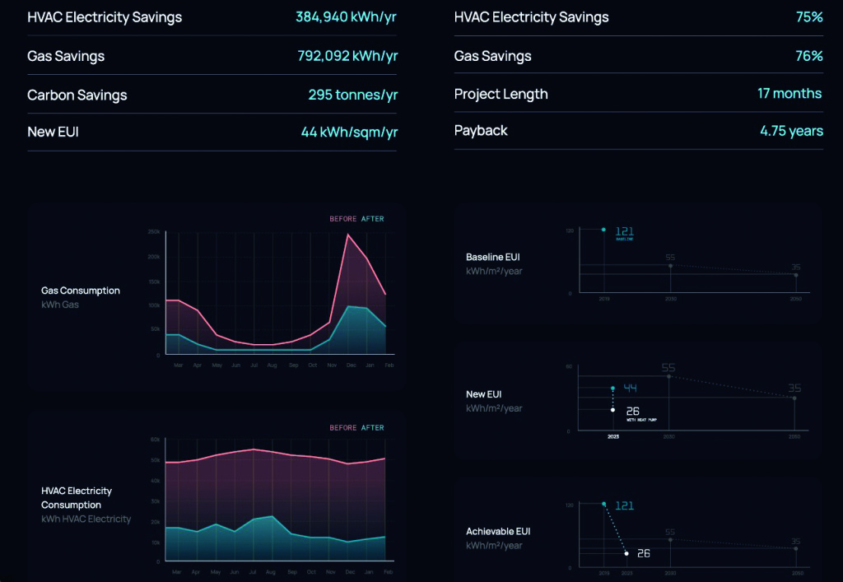843x582 pixels.
Task: Toggle the AFTER legend on Gas Consumption chart
Action: click(372, 219)
